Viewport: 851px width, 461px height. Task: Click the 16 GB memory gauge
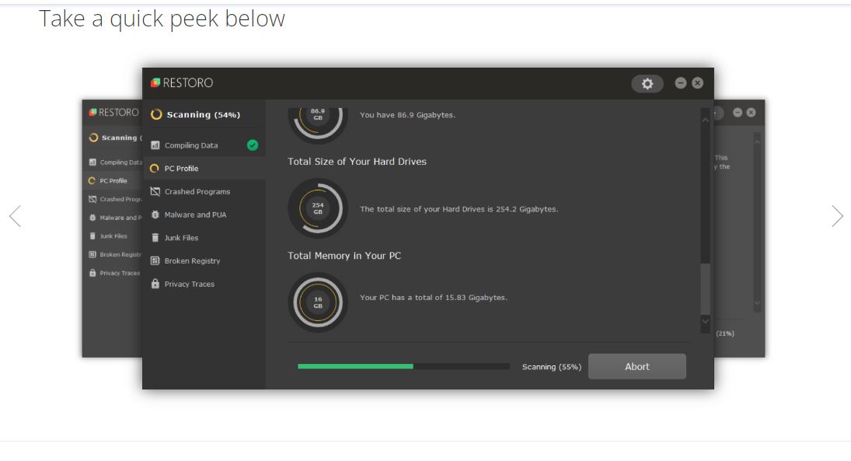318,302
